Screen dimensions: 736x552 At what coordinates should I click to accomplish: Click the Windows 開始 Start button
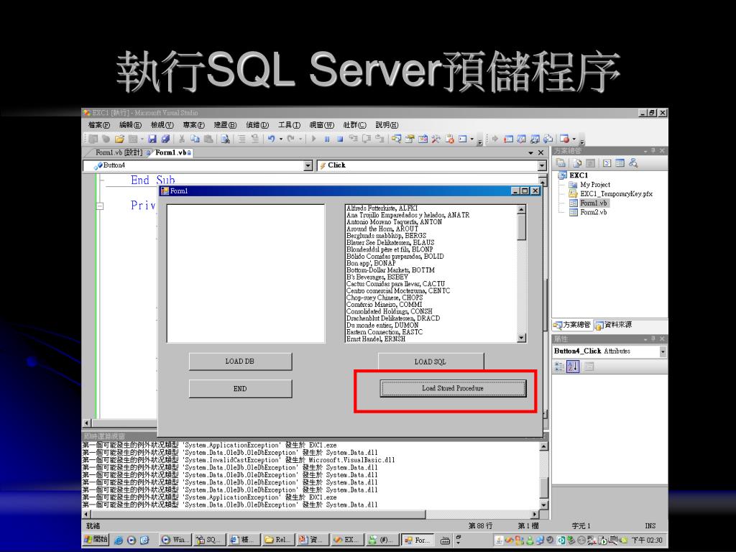tap(97, 540)
